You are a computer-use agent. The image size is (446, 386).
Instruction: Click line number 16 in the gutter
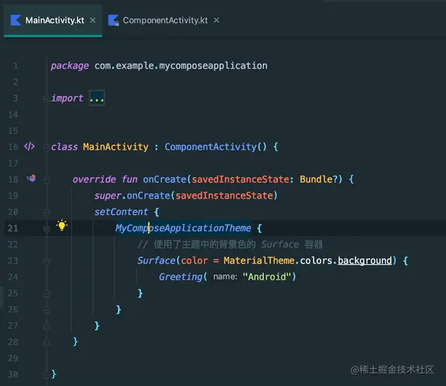(13, 147)
